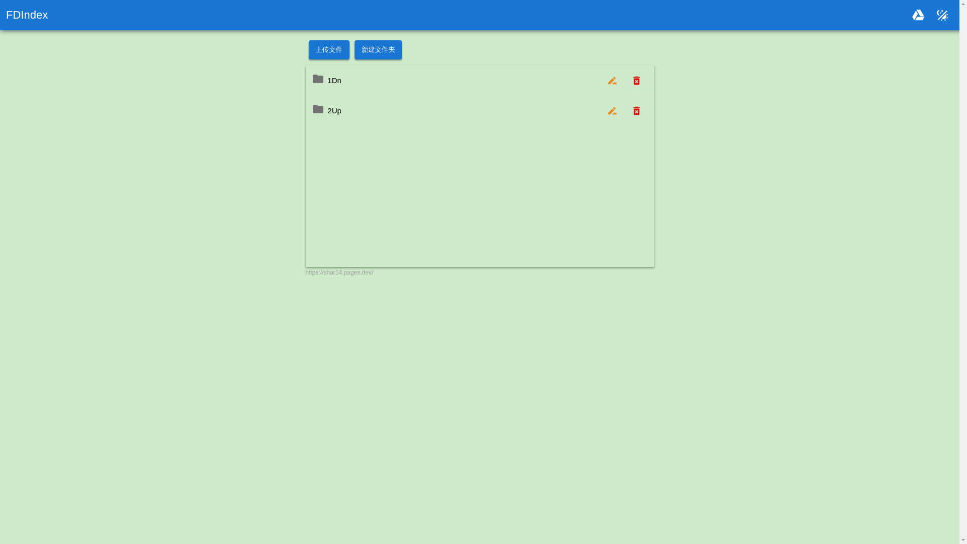This screenshot has height=544, width=967.
Task: Delete the 1Dn folder
Action: point(636,81)
